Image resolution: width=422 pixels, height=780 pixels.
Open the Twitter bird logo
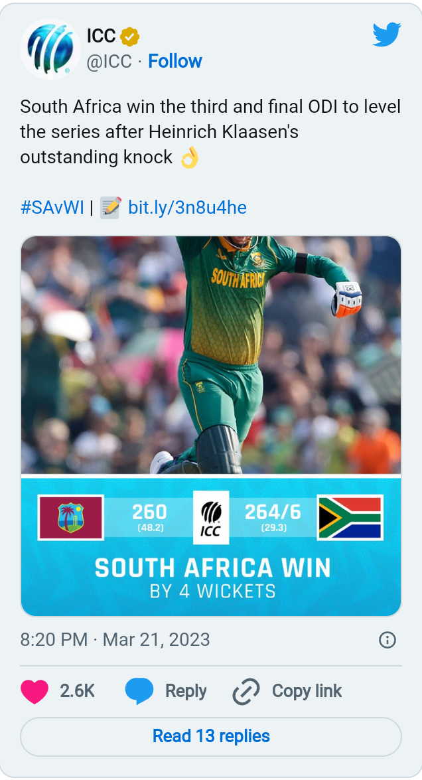[386, 35]
